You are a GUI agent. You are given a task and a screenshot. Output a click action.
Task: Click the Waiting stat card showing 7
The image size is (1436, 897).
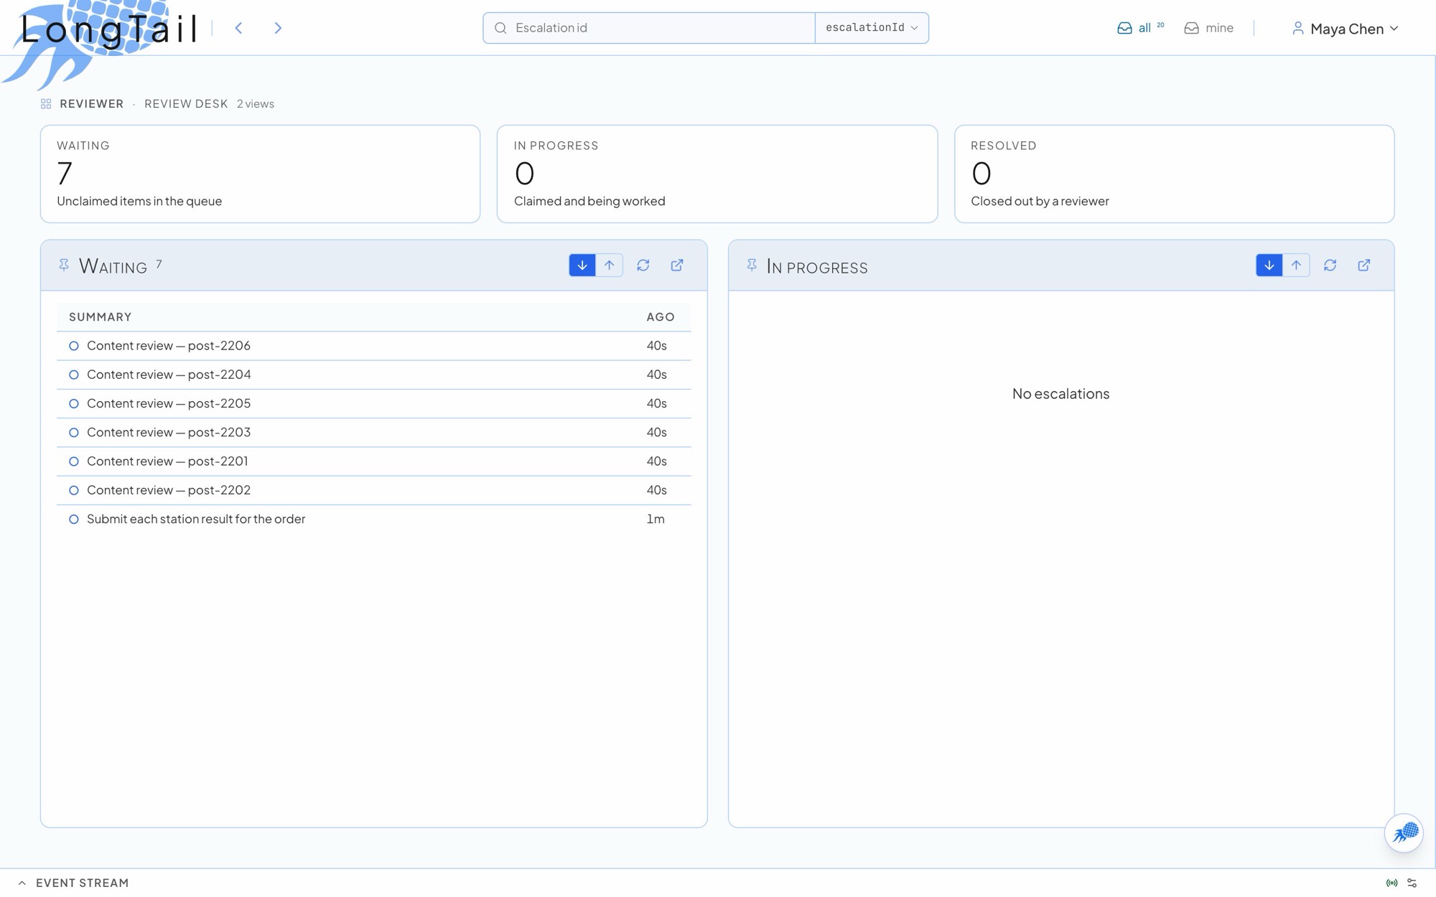click(x=260, y=174)
